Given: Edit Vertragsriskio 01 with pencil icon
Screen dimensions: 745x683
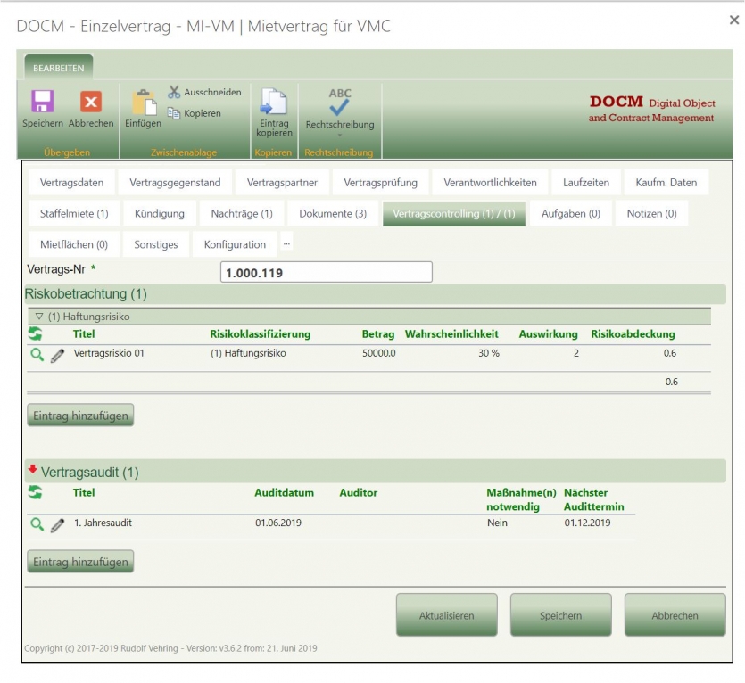Looking at the screenshot, I should pos(57,355).
